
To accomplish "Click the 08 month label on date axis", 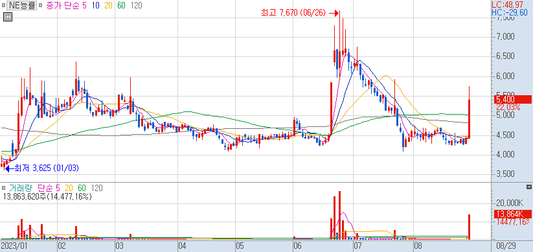I will coord(418,246).
